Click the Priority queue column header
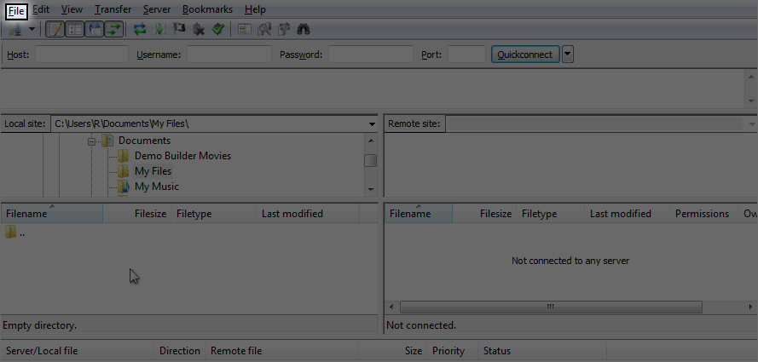The image size is (758, 362). pyautogui.click(x=452, y=351)
